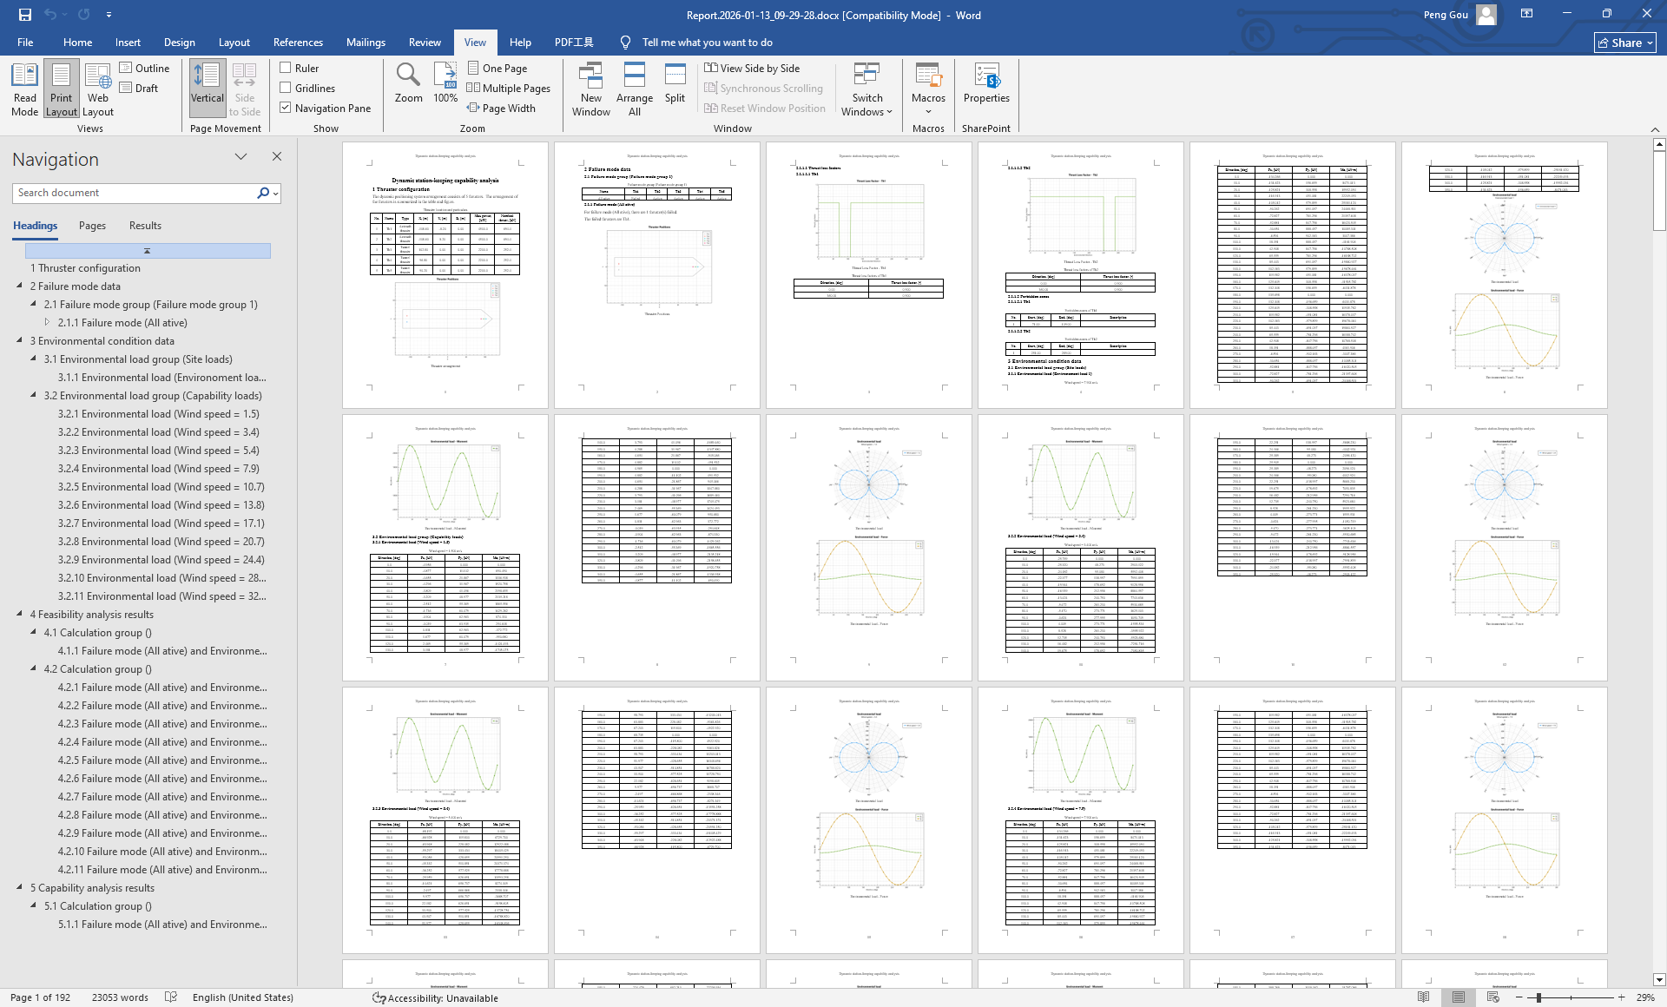
Task: Close the Navigation pane
Action: (277, 156)
